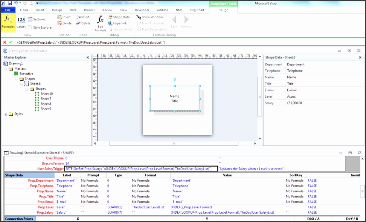Screen dimensions: 366x222
Task: Cancel the formula edit with red X
Action: (5, 42)
